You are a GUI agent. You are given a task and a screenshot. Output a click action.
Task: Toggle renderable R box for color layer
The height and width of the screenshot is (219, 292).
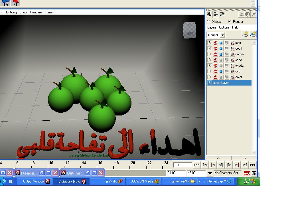[x=210, y=77]
